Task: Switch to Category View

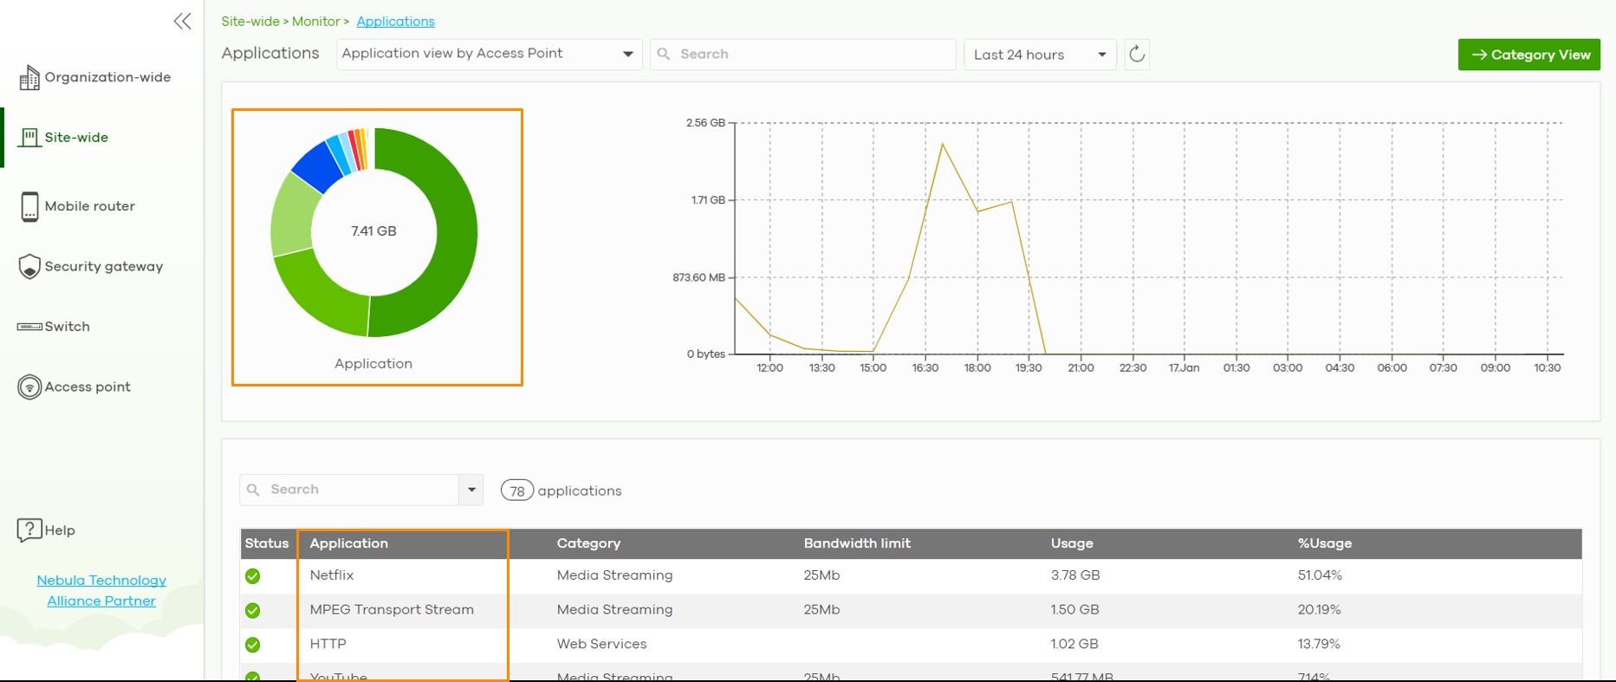Action: coord(1529,55)
